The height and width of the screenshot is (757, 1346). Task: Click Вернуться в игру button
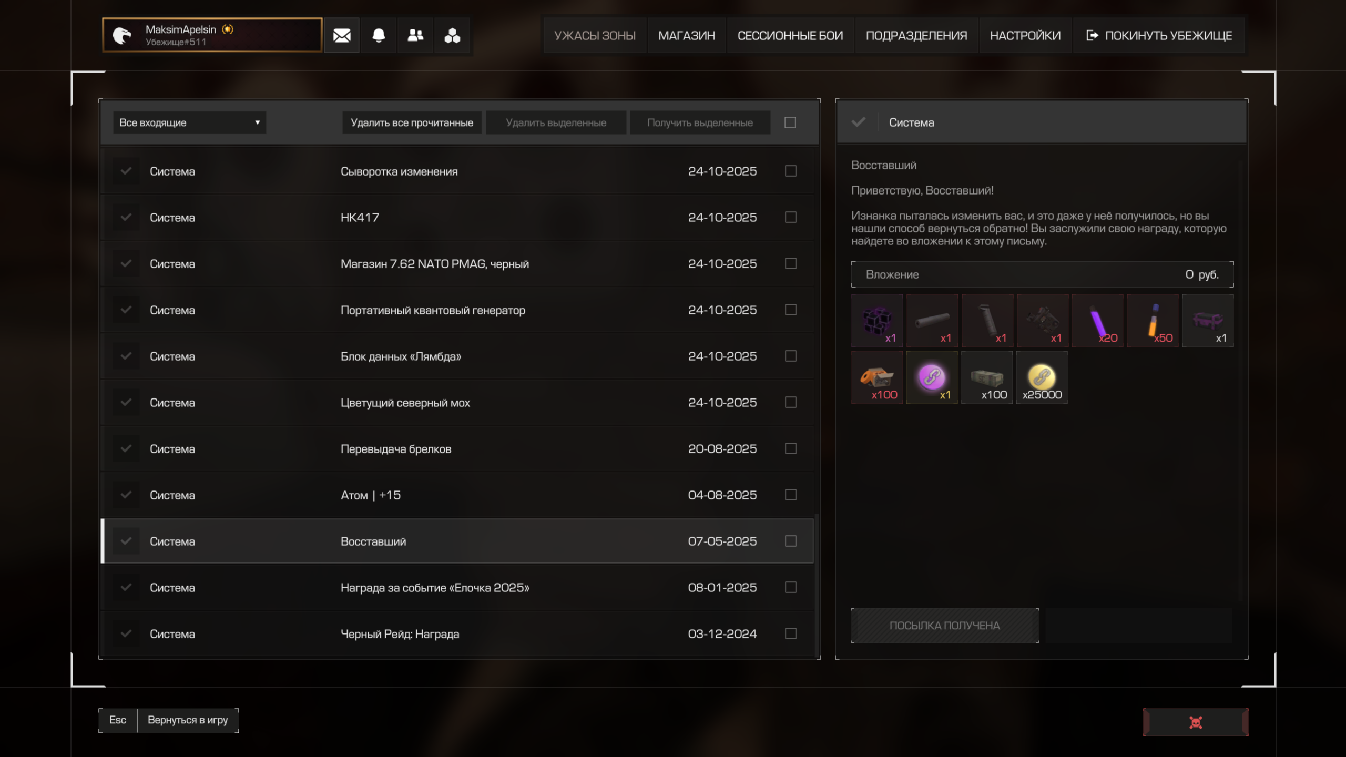(x=187, y=720)
